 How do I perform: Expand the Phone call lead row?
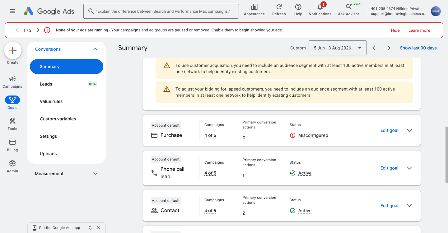(x=409, y=168)
